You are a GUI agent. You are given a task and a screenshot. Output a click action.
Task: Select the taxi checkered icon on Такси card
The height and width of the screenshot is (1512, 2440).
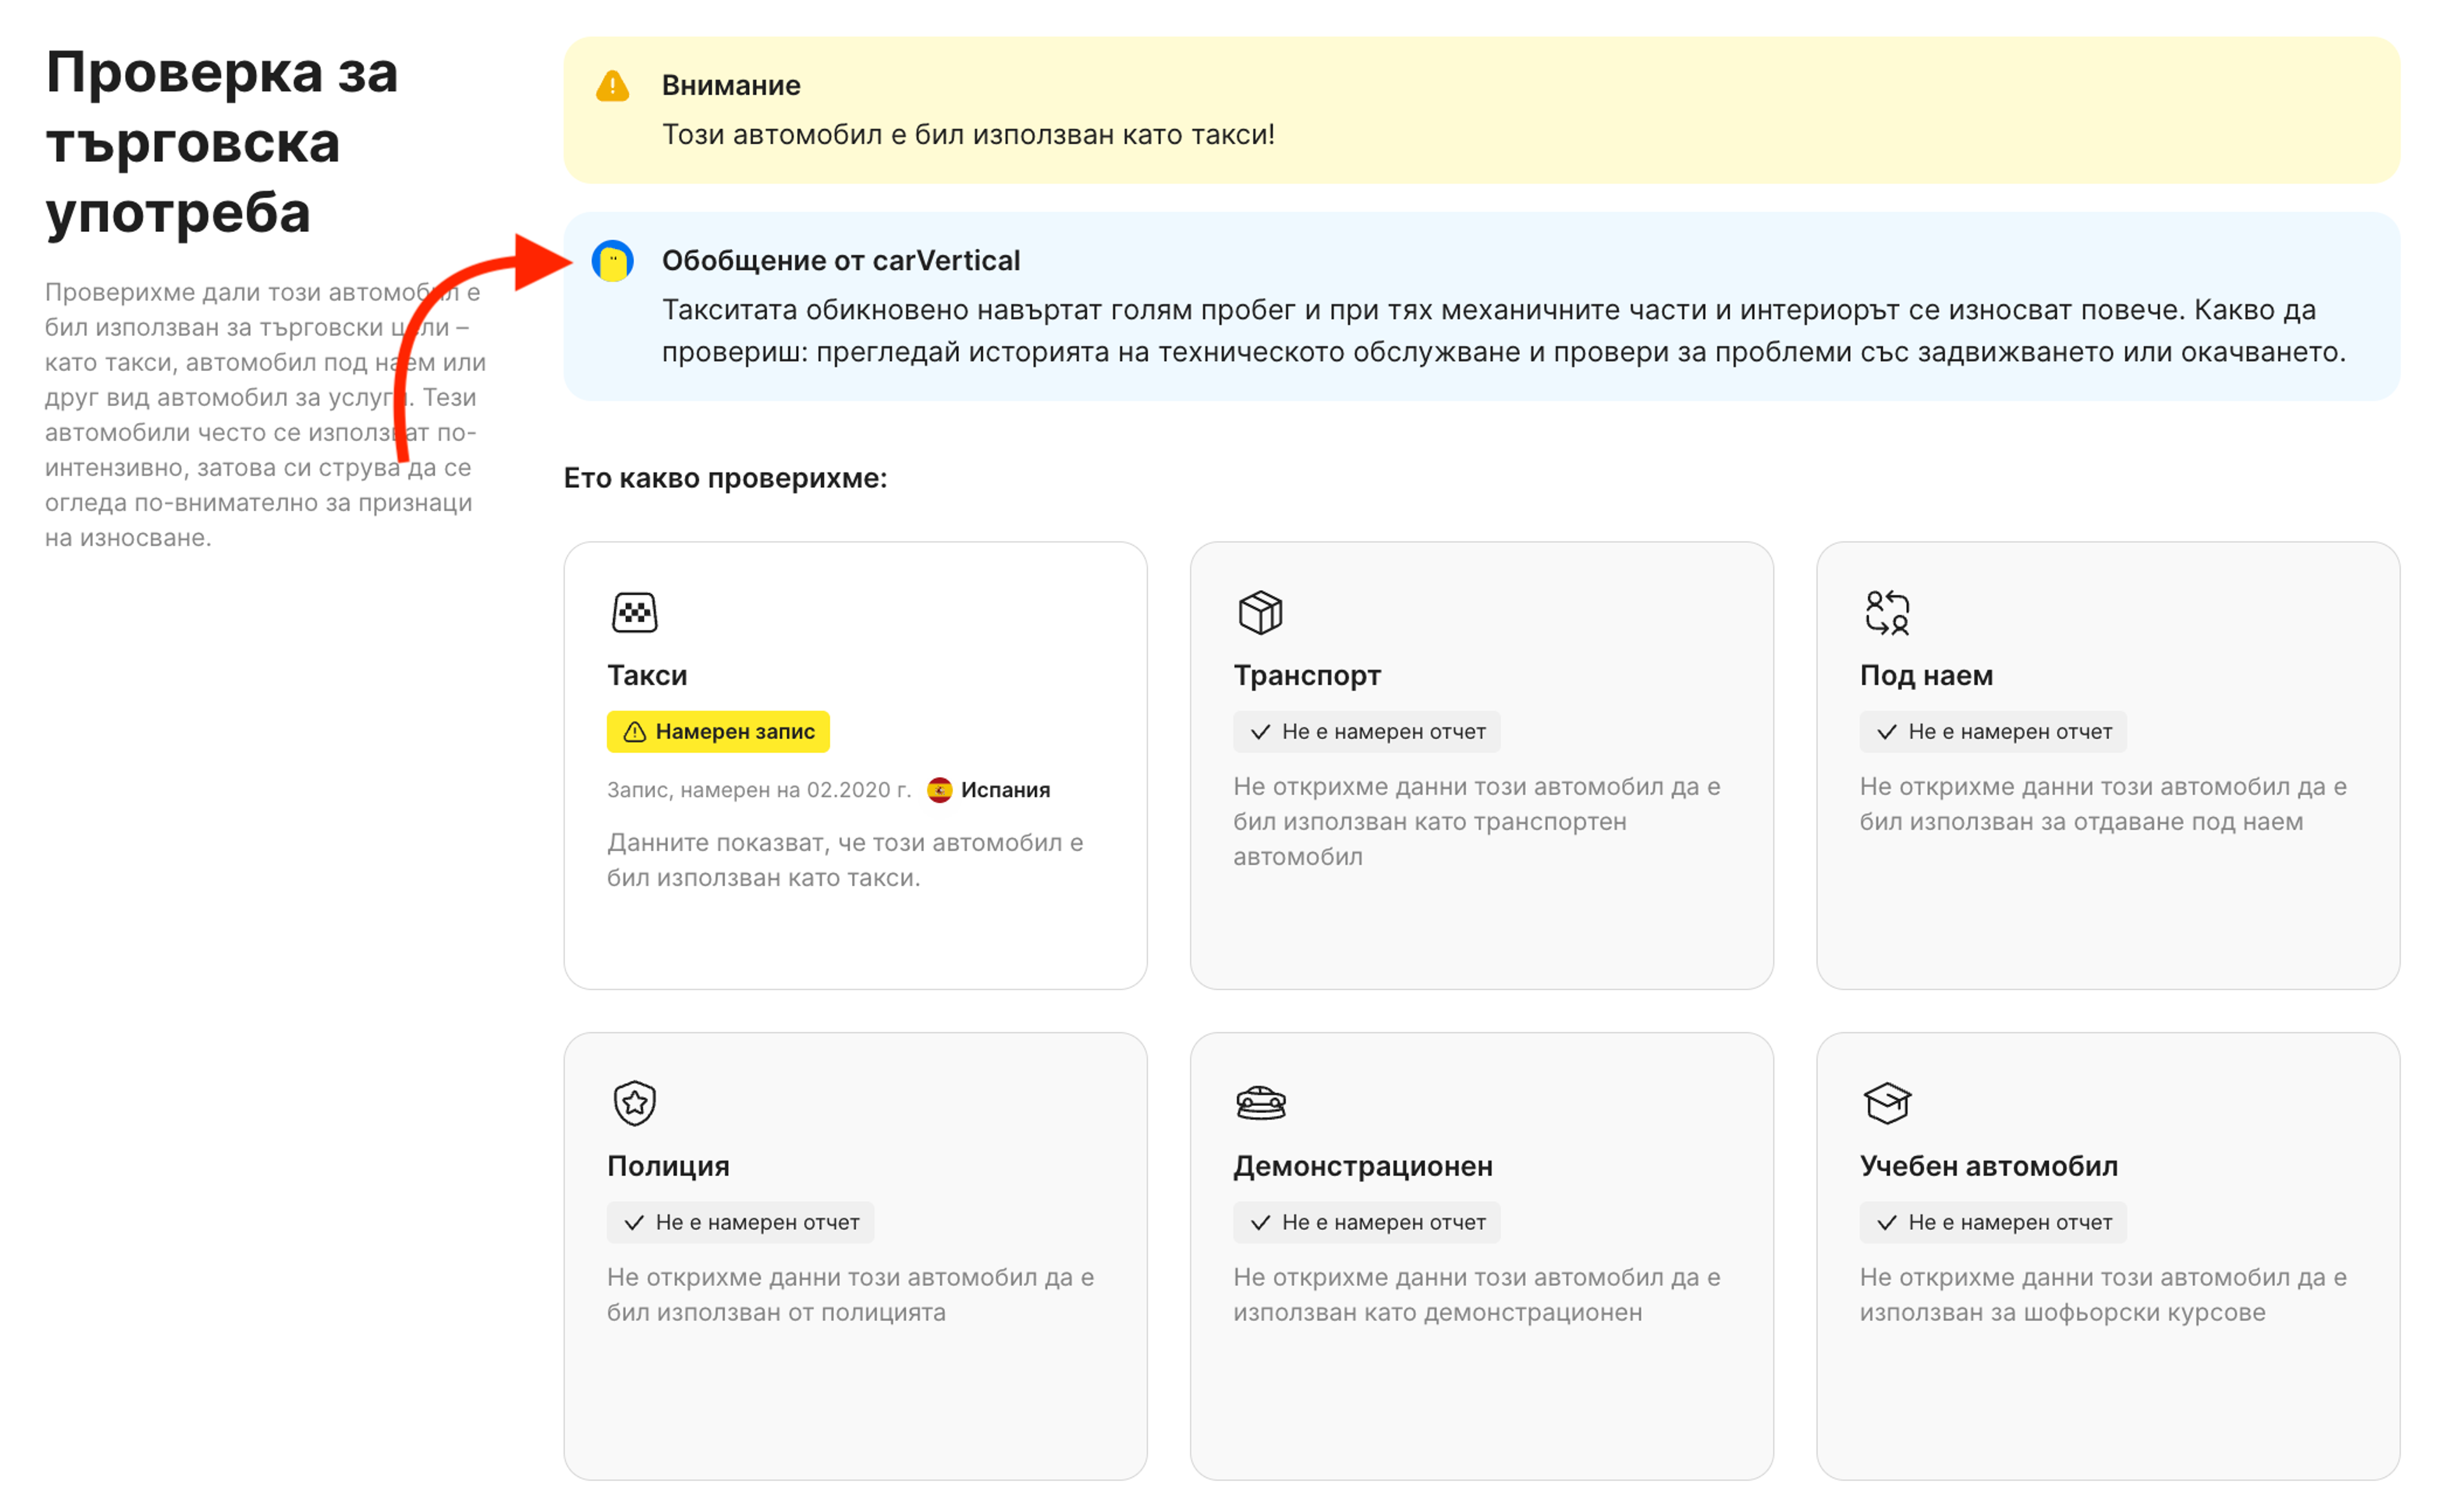(x=635, y=613)
